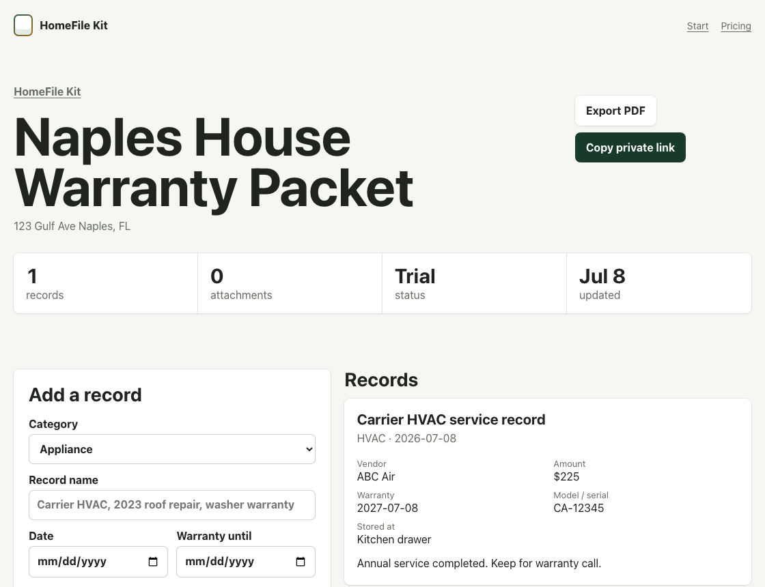
Task: Open the Start page link
Action: coord(697,26)
